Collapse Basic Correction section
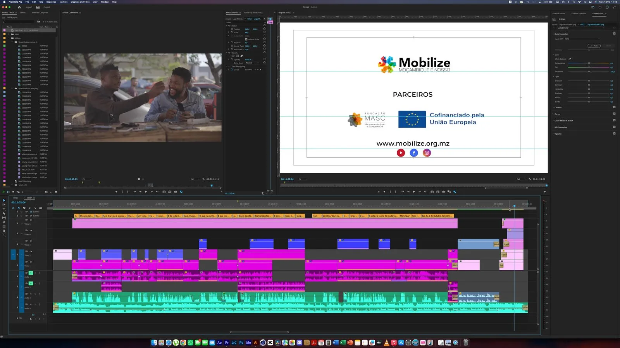 coord(553,34)
